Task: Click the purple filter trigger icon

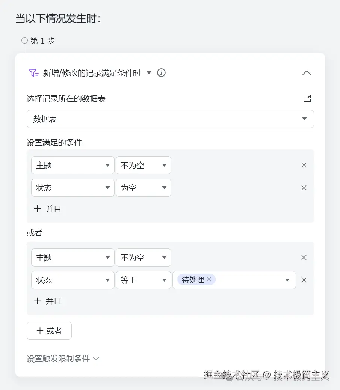Action: [x=32, y=72]
